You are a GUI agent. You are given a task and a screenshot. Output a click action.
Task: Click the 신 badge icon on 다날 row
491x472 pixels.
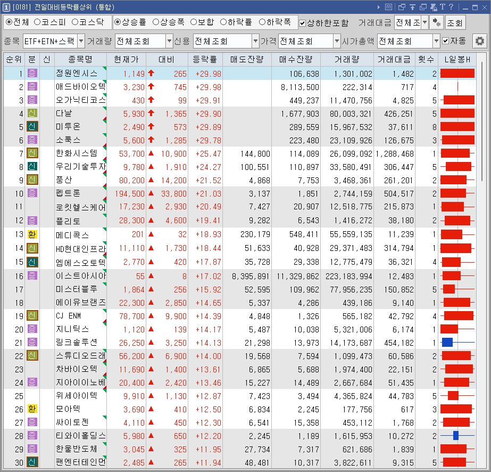(32, 113)
